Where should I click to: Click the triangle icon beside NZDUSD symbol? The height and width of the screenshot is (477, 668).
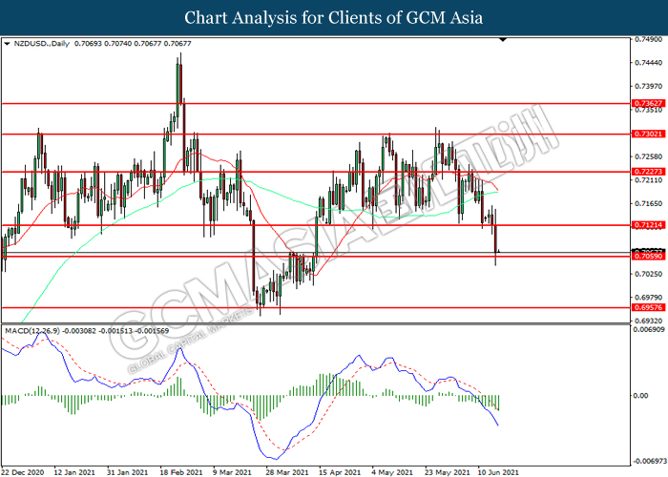click(9, 44)
